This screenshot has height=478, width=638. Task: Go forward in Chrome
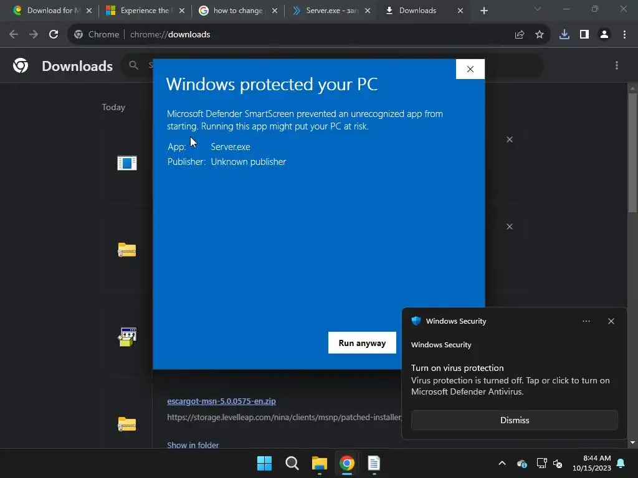34,35
